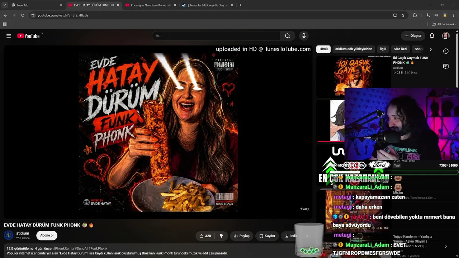This screenshot has height=258, width=459.
Task: Click the Kaydet save button
Action: (267, 236)
